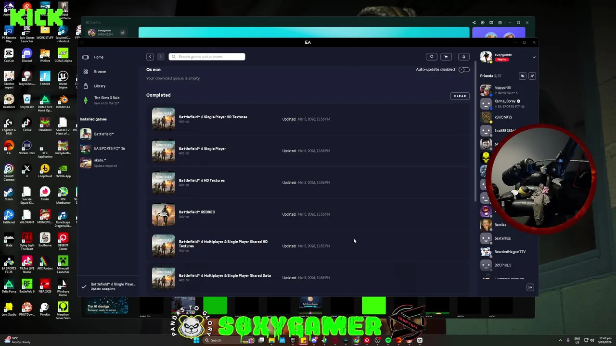616x346 pixels.
Task: Open the EA app hamburger menu
Action: [x=81, y=42]
